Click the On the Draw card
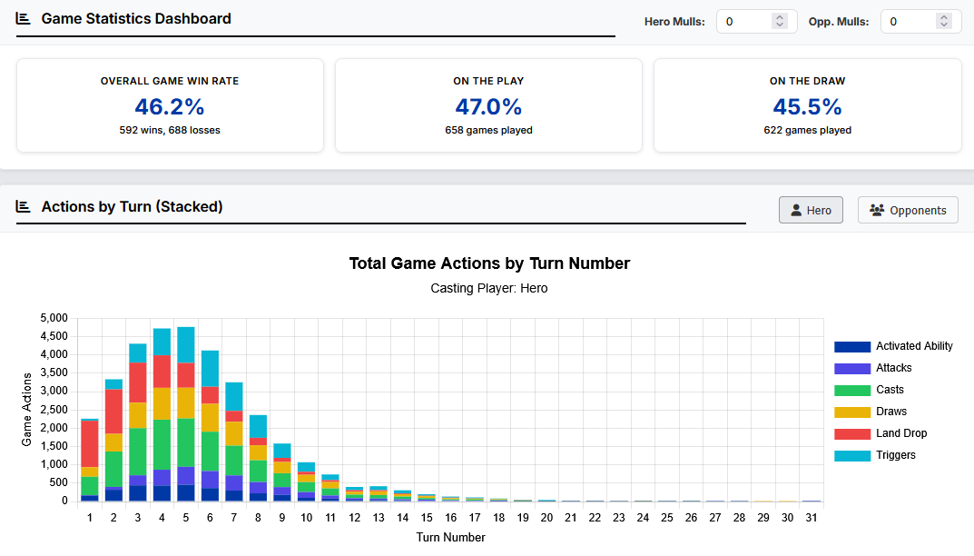974x556 pixels. [x=808, y=105]
